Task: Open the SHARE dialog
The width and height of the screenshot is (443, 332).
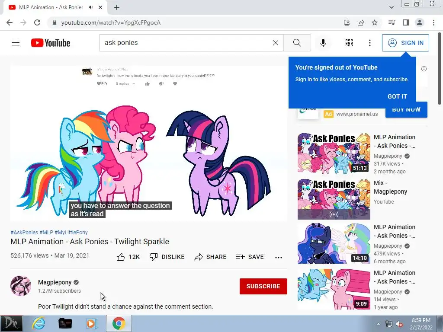Action: tap(211, 257)
